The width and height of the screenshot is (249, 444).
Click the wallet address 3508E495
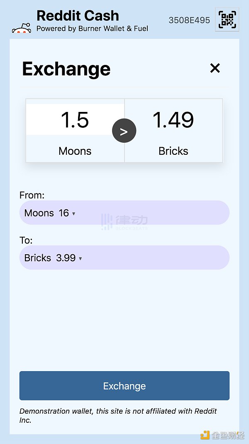pos(189,20)
